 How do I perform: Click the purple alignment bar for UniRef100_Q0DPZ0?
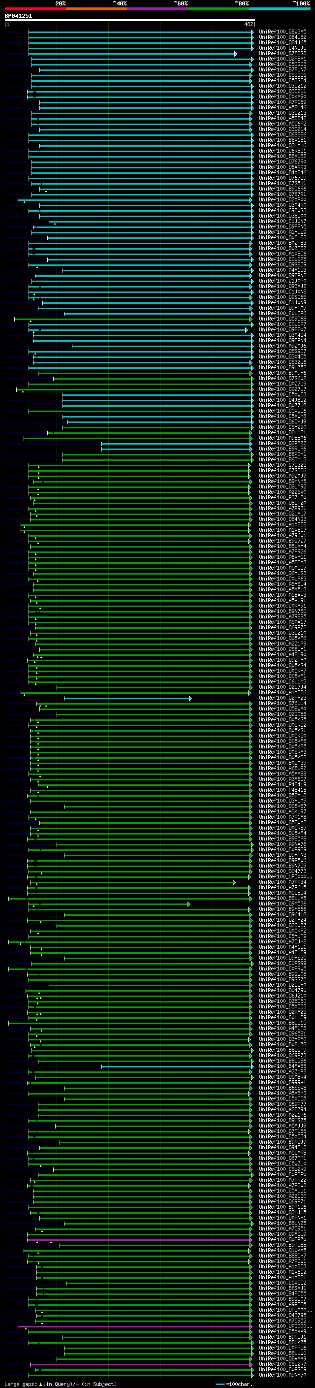[x=139, y=1240]
